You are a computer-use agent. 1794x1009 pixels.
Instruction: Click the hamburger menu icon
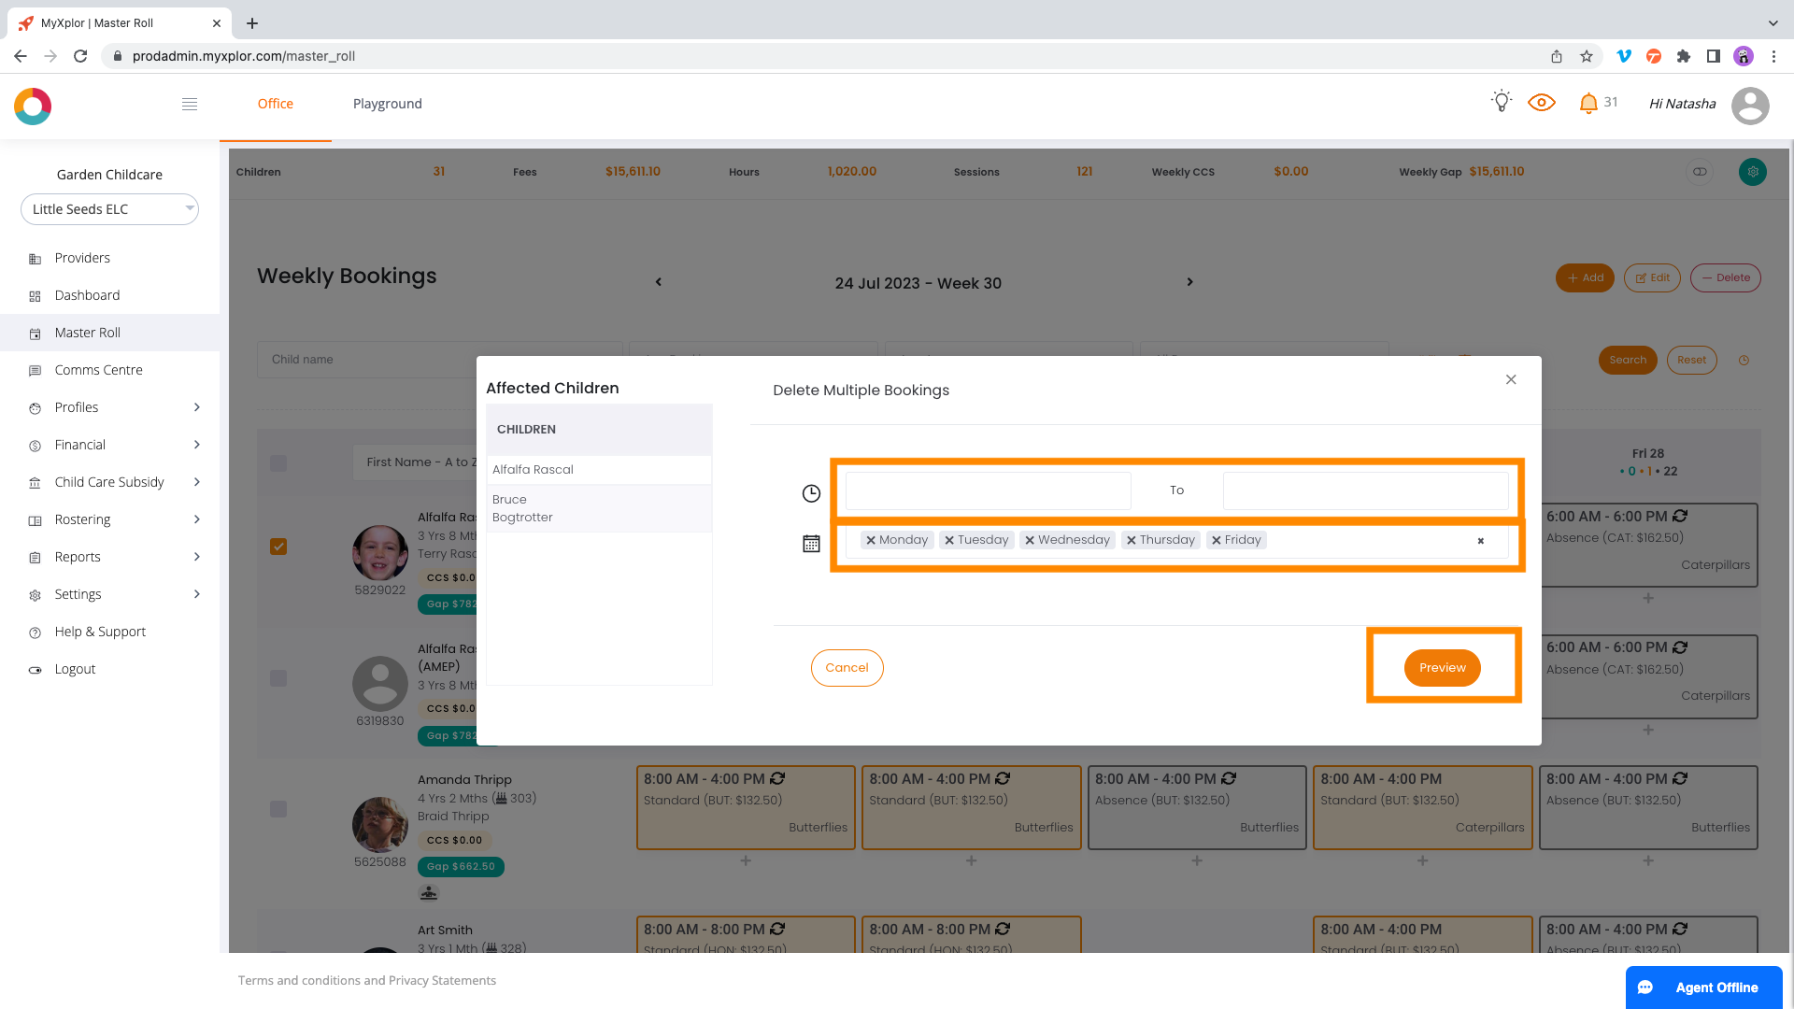click(x=190, y=104)
